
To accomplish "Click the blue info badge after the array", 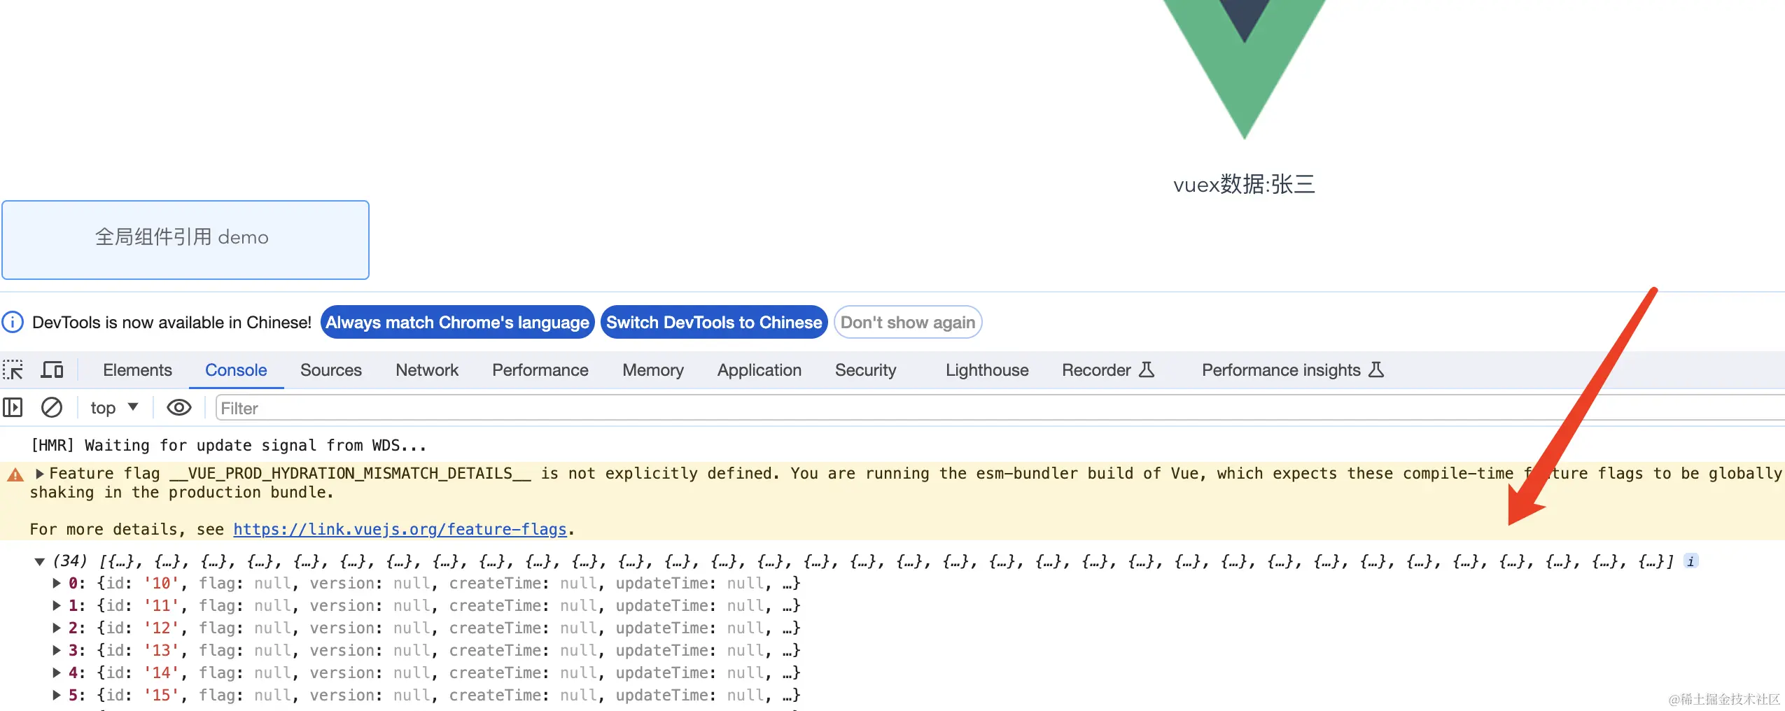I will 1690,561.
